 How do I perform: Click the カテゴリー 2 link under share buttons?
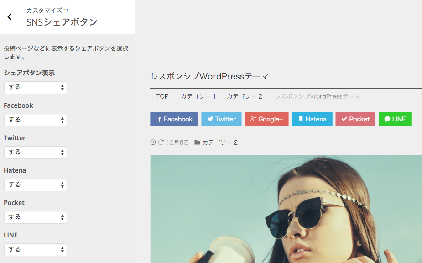[x=220, y=142]
